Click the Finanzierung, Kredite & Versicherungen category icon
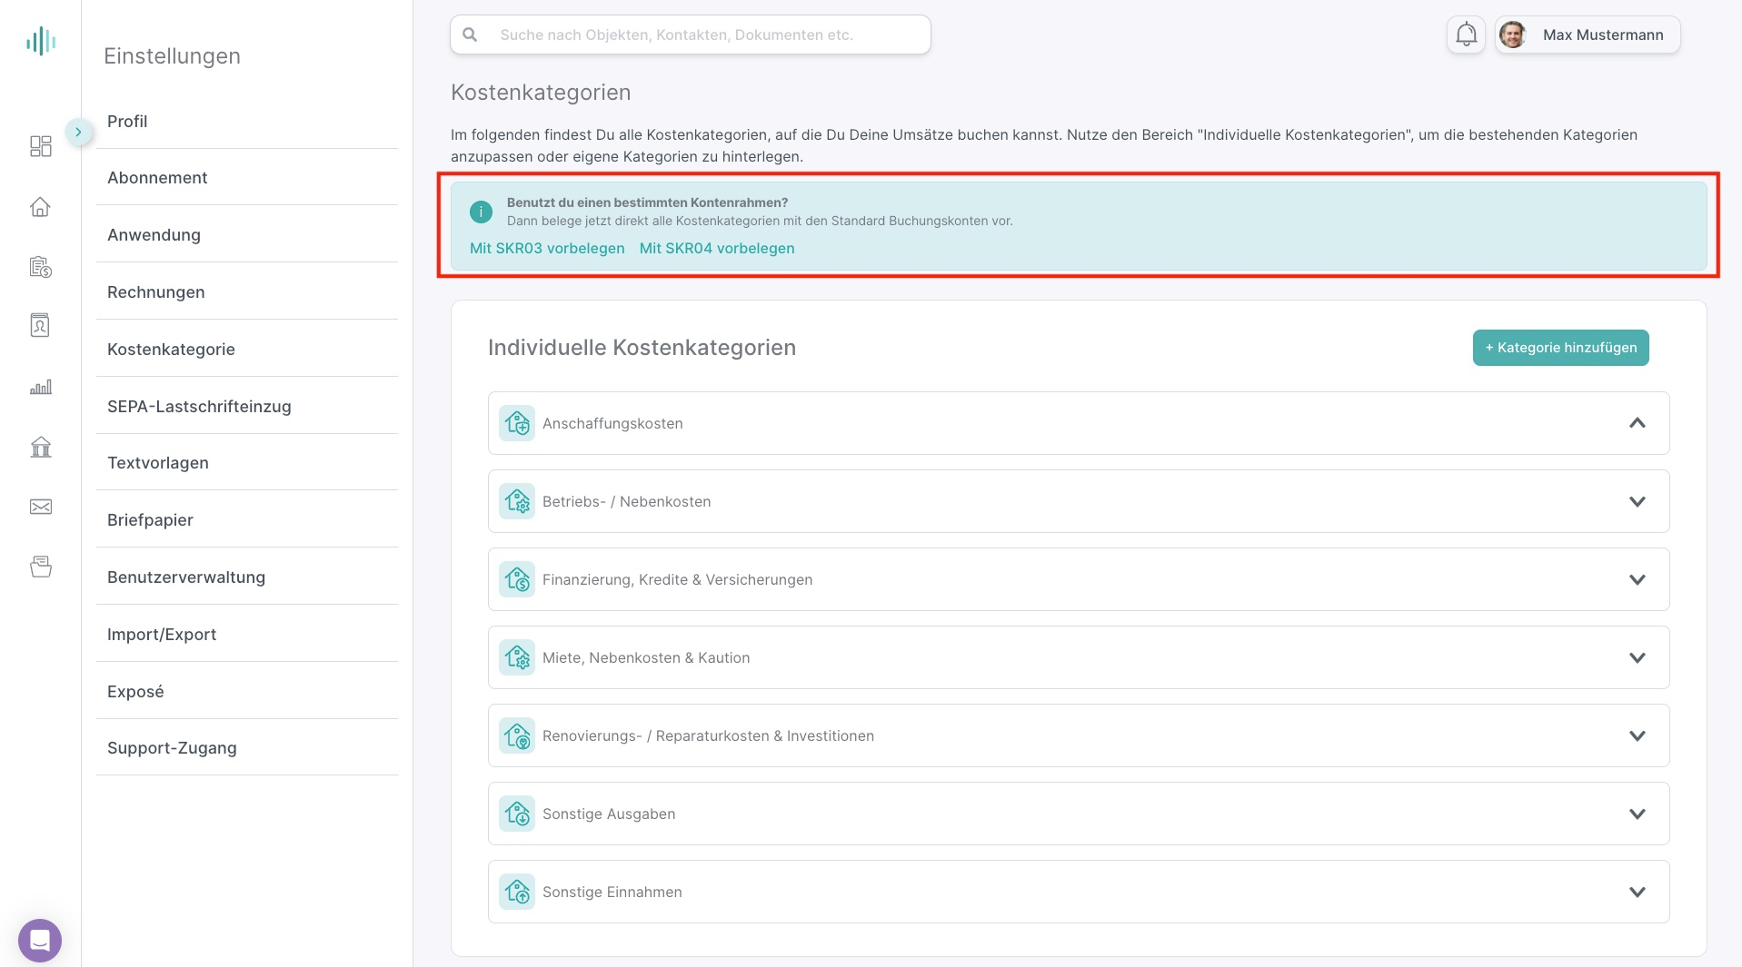Image resolution: width=1742 pixels, height=967 pixels. click(517, 579)
